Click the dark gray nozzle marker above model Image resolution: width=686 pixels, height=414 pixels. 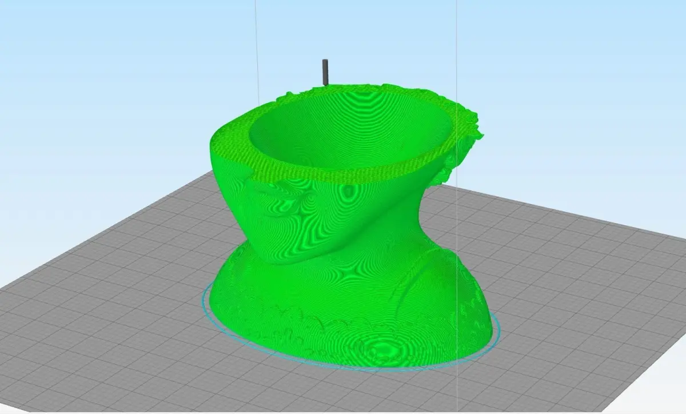click(325, 73)
